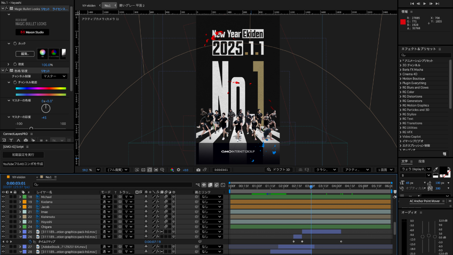The height and width of the screenshot is (255, 453).
Task: Jump to the first frame in preview
Action: point(412,4)
